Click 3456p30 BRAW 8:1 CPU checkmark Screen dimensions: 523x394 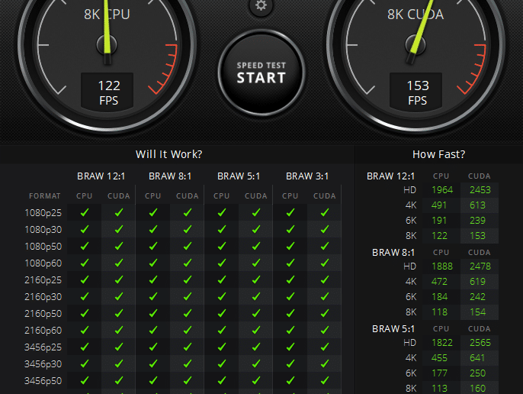pyautogui.click(x=153, y=363)
